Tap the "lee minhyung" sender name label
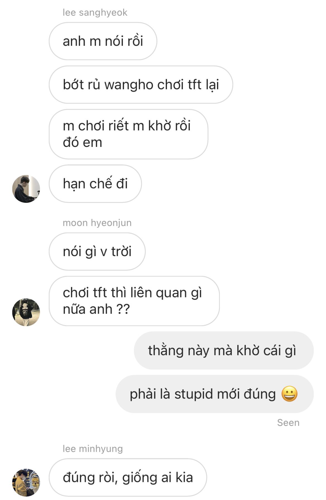The image size is (326, 500). [93, 449]
